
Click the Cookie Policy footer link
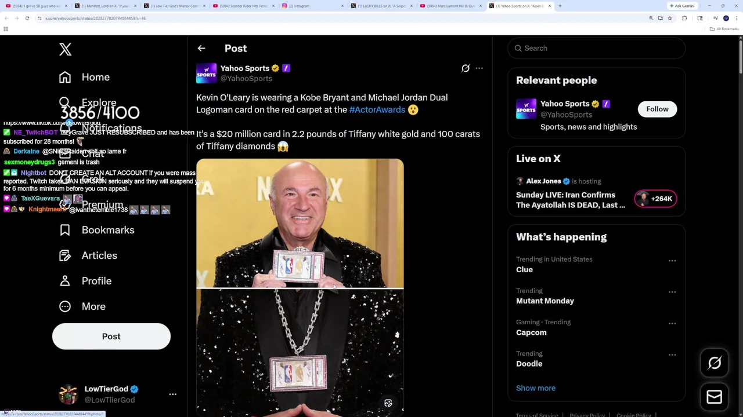point(634,415)
